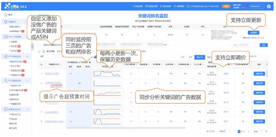The image size is (276, 137).
Task: Click the sidebar collapse handle
Action: [x=32, y=46]
